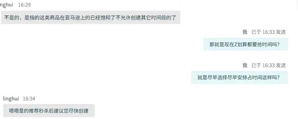Screen dimensions: 298x119
Task: Click the bubble 就是尽早选择尽早安排占时间这样吗
Action: click(240, 77)
